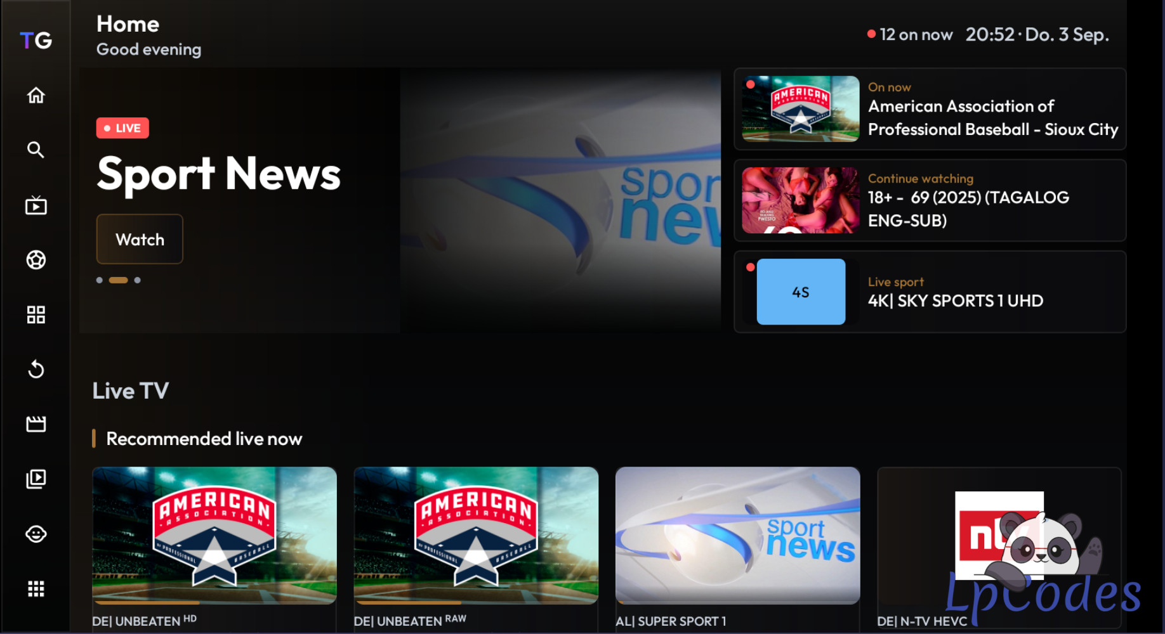The height and width of the screenshot is (634, 1165).
Task: Click the 'Sport News' hero title
Action: 219,174
